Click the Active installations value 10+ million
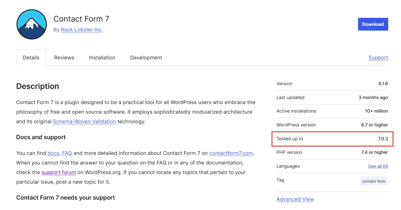The height and width of the screenshot is (210, 401). (376, 111)
